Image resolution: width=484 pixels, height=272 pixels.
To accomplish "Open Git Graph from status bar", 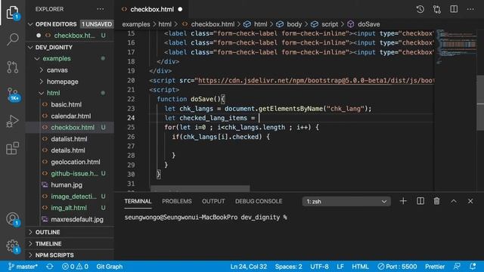I will coord(109,267).
